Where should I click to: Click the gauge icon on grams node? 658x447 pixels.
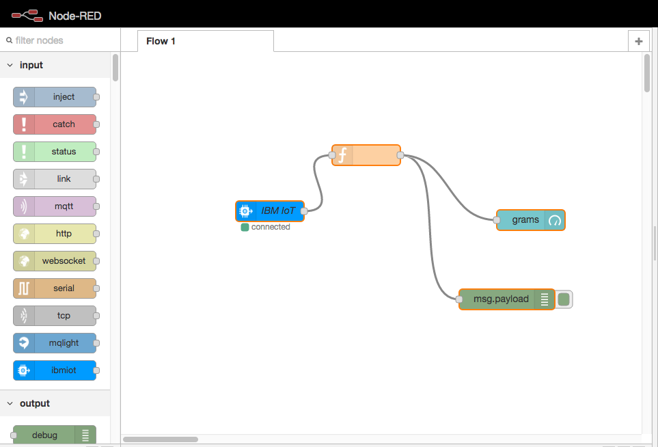[x=555, y=220]
